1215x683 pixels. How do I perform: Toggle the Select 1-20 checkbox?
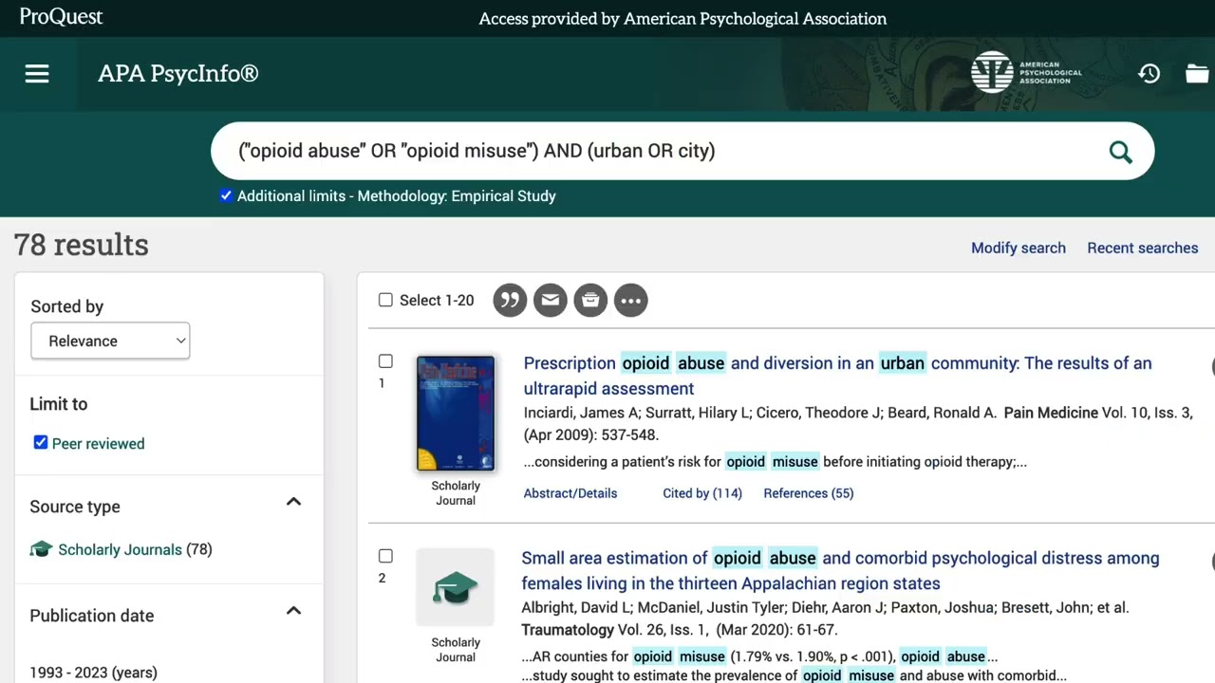[x=385, y=300]
